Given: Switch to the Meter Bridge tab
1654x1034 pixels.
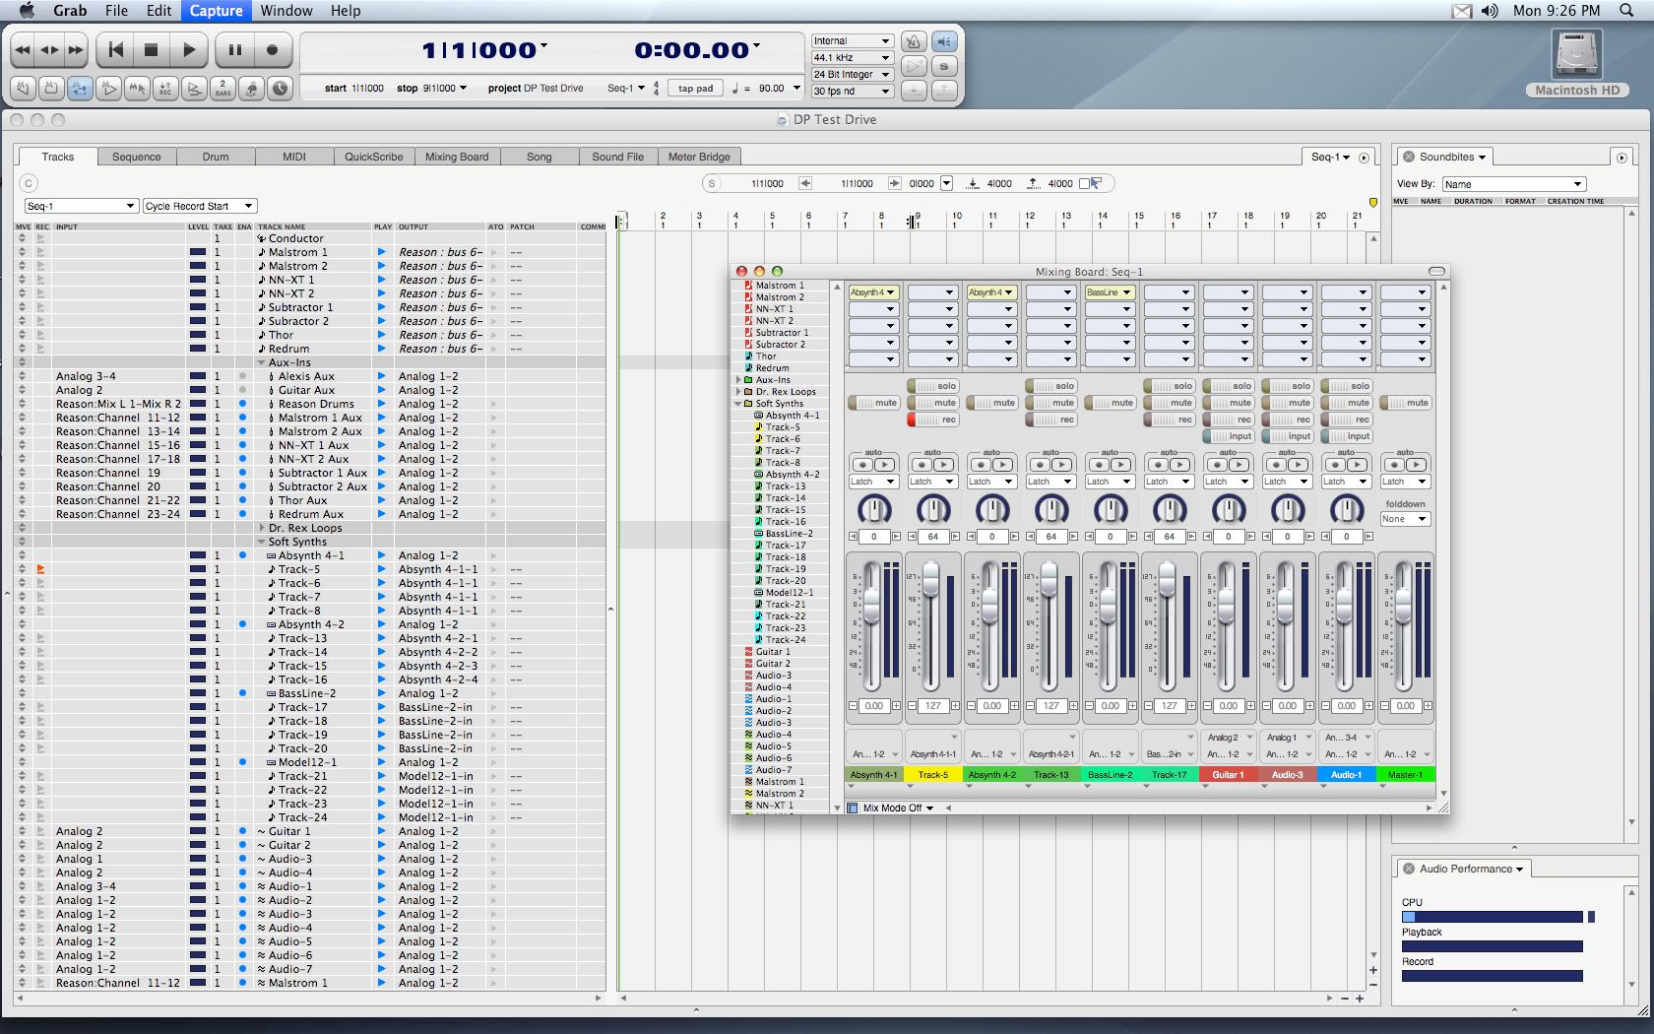Looking at the screenshot, I should [700, 157].
